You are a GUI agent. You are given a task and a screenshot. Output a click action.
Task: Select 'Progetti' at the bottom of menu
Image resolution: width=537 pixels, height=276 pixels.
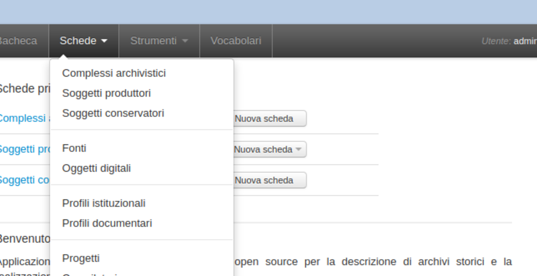(x=81, y=258)
